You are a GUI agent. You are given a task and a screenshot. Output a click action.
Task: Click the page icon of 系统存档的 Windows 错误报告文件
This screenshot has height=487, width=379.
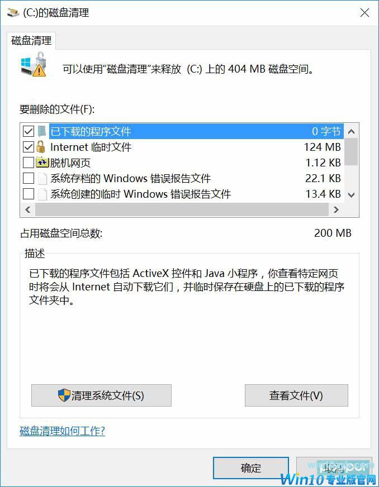click(x=42, y=178)
